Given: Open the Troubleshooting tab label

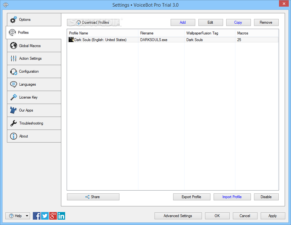Looking at the screenshot, I should 31,123.
